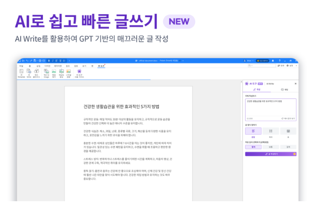This screenshot has width=335, height=205.
Task: Click the purple generate writing button
Action: [x=270, y=154]
